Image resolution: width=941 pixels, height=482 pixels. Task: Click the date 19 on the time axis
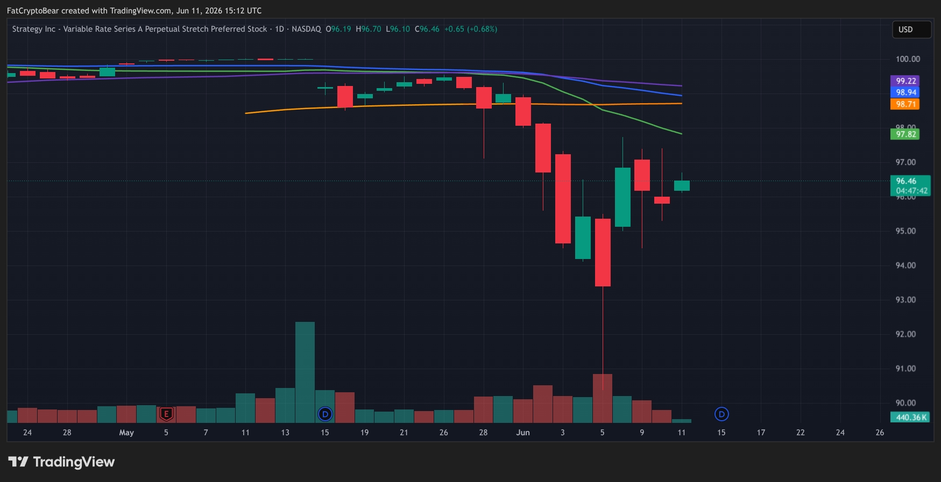tap(364, 433)
